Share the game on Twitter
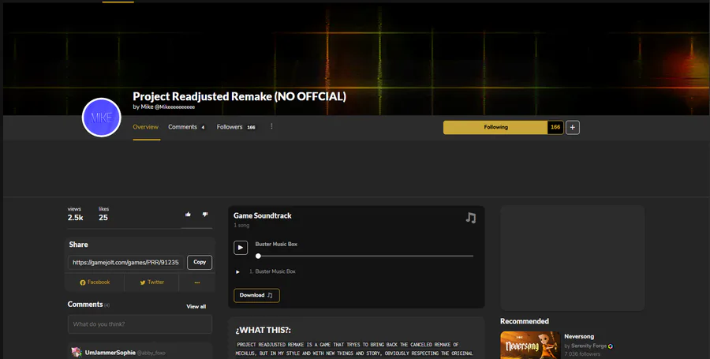The image size is (710, 359). click(x=151, y=282)
